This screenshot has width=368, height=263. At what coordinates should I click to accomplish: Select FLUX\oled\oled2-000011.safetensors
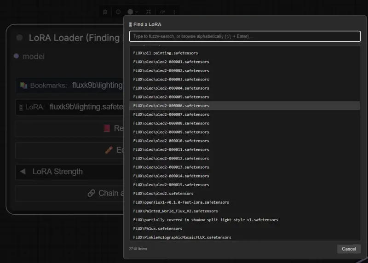pos(245,150)
